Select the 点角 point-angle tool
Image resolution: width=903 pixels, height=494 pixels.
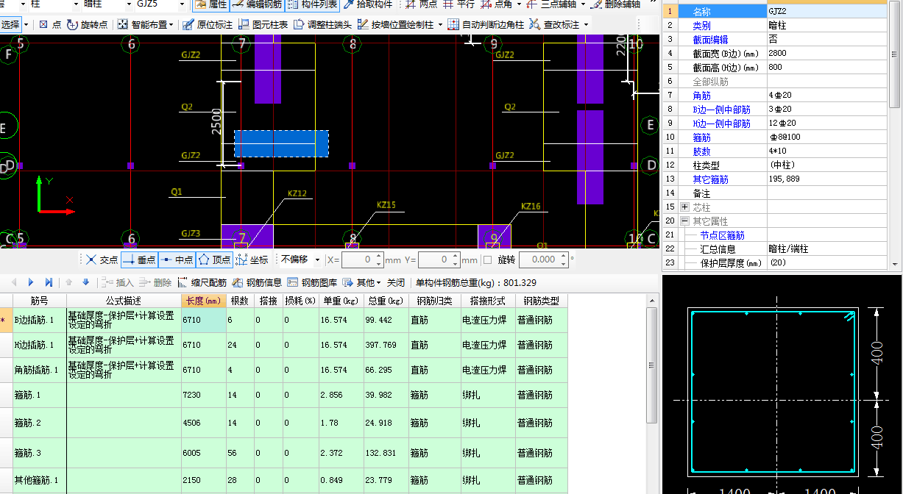(x=497, y=4)
